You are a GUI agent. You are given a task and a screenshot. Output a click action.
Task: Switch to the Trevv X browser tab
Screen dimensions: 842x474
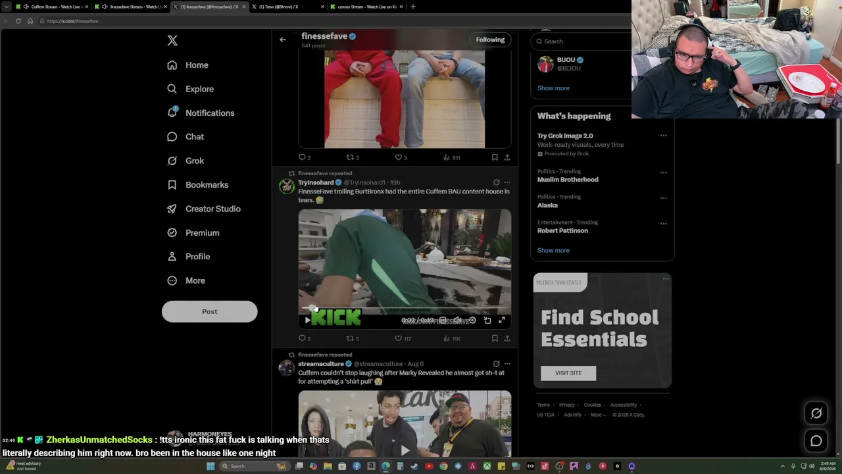tap(287, 7)
